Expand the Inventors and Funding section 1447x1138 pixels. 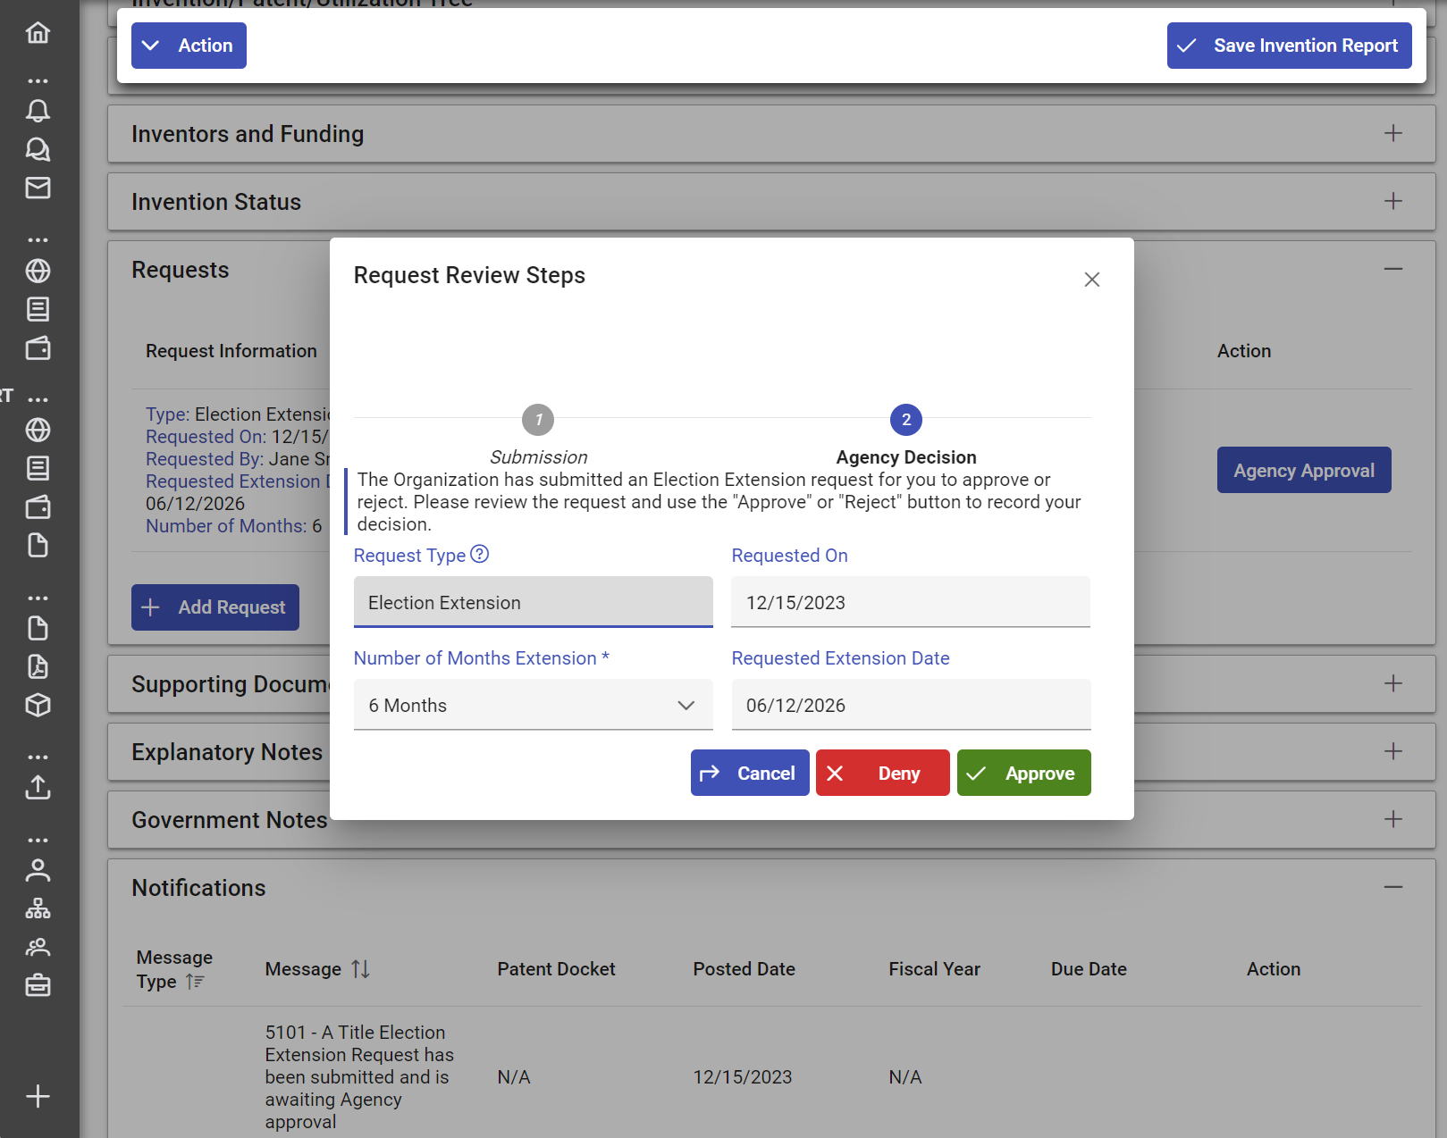(x=1392, y=134)
